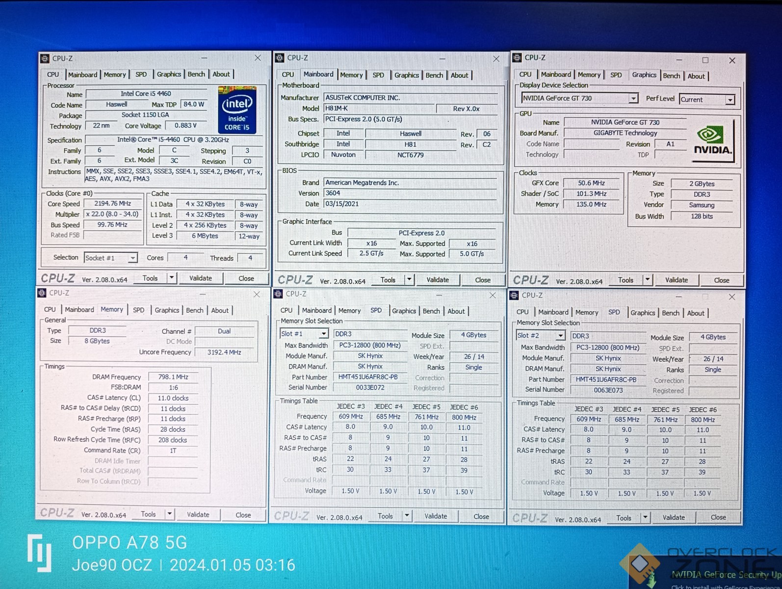Click Close button in Memory window
Image resolution: width=782 pixels, height=589 pixels.
pos(243,515)
